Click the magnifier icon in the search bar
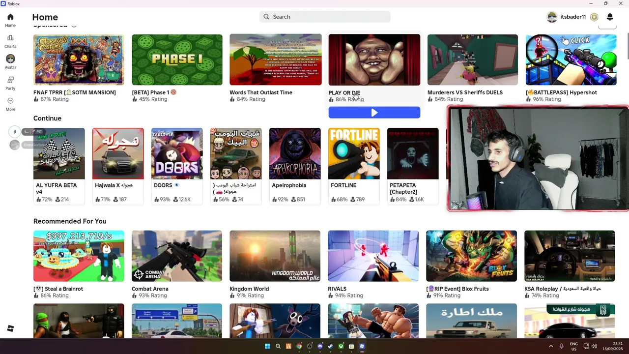The width and height of the screenshot is (629, 354). [x=266, y=17]
